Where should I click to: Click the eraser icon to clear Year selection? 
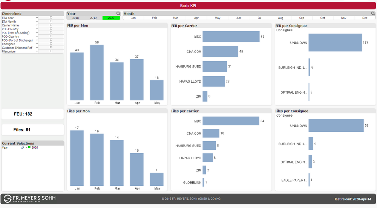point(23,148)
